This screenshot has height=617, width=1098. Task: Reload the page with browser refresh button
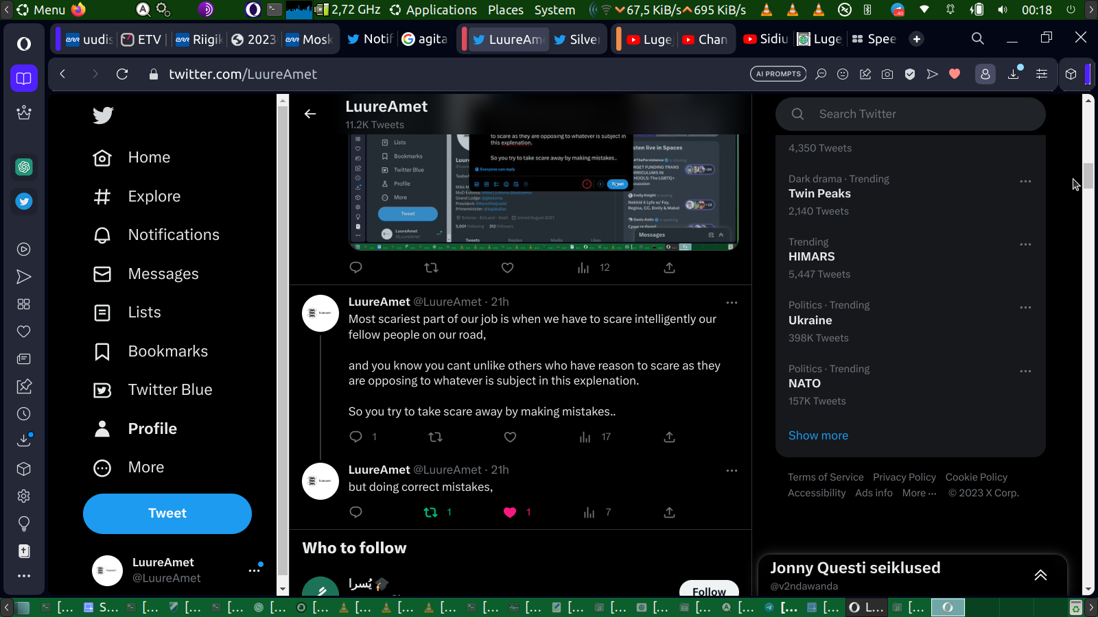click(x=122, y=74)
